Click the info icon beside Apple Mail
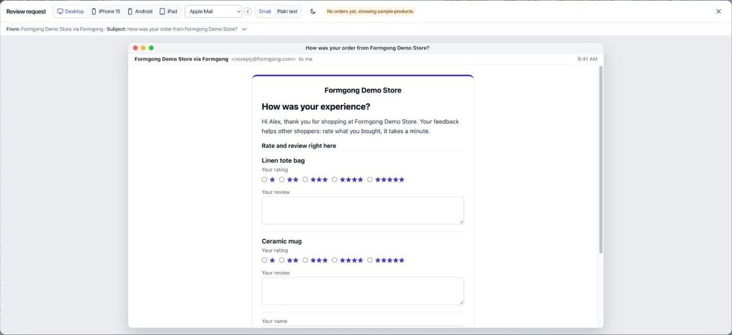Screen dimensions: 732x335 pos(248,12)
